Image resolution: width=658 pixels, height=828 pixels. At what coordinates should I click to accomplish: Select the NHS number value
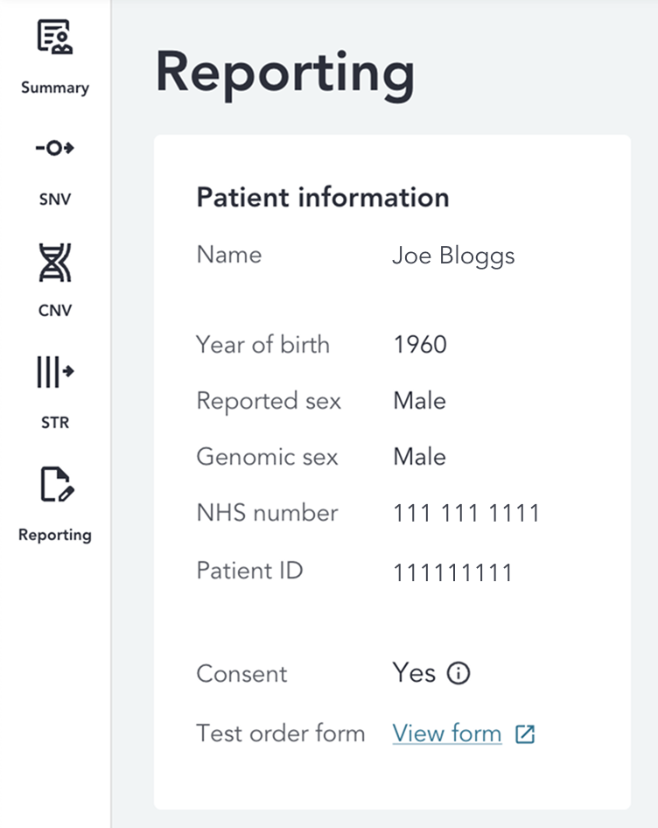[465, 513]
